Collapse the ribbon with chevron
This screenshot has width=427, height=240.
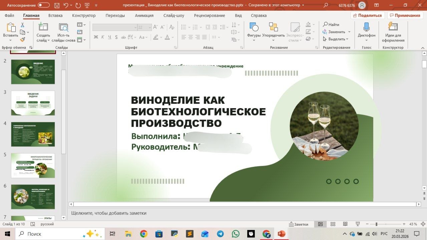(x=423, y=48)
